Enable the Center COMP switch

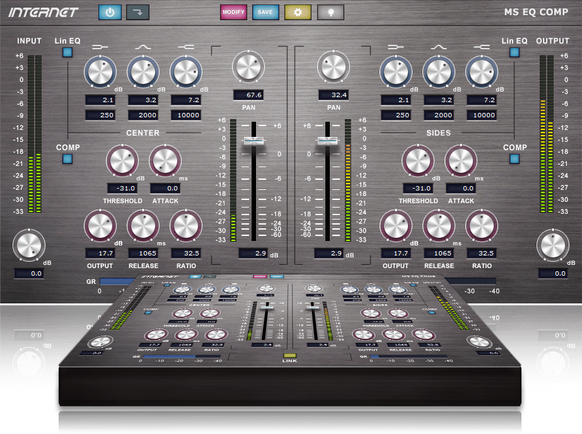coord(67,159)
